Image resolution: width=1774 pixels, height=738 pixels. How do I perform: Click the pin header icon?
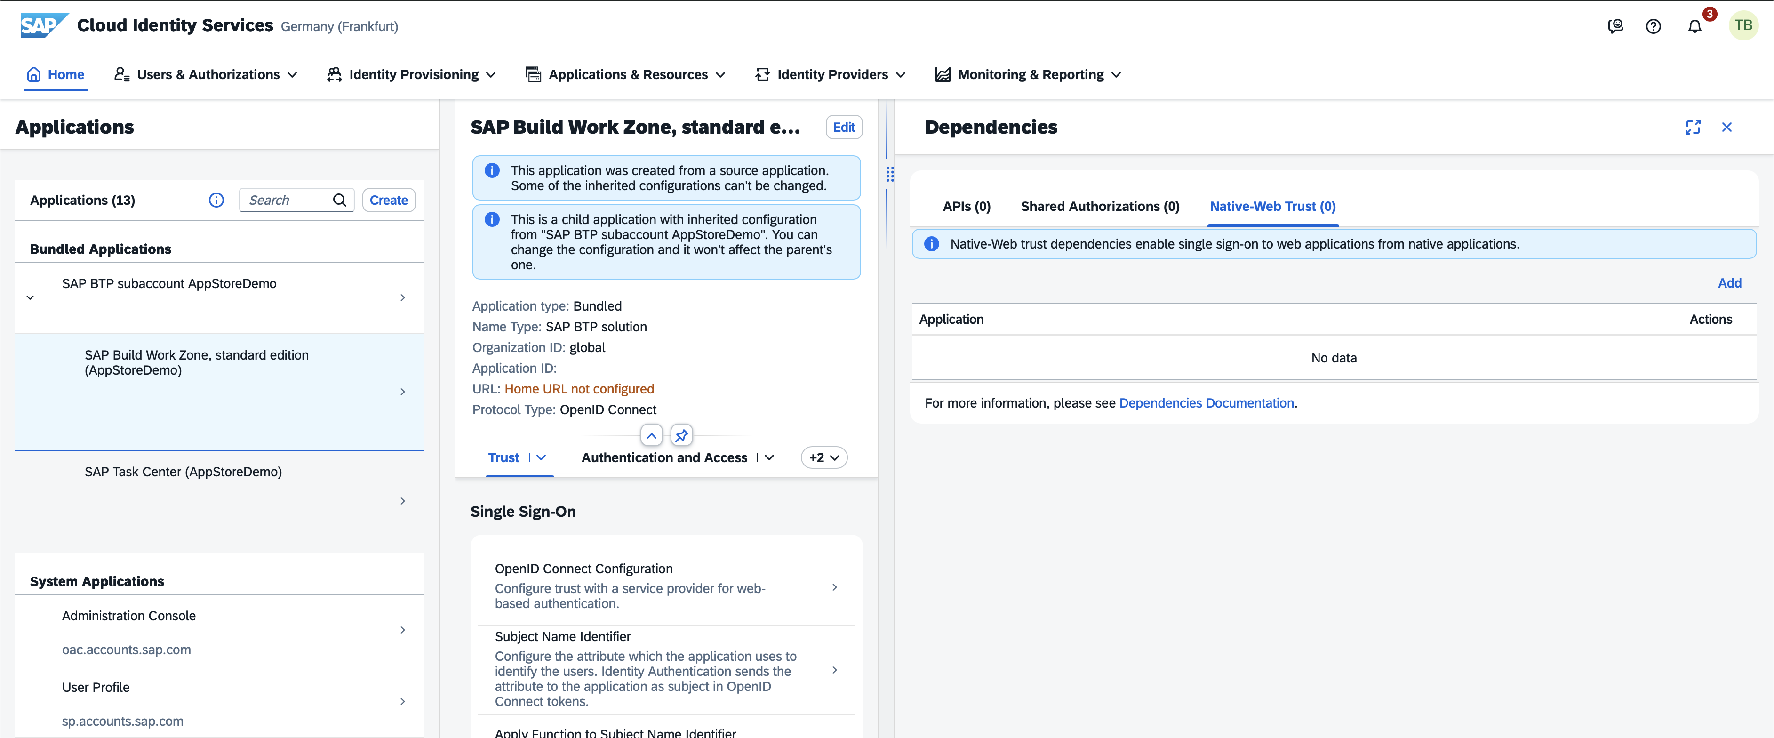pyautogui.click(x=681, y=435)
